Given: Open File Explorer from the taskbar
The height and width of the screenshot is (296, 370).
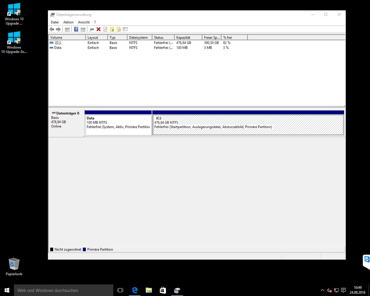Looking at the screenshot, I should pyautogui.click(x=149, y=290).
